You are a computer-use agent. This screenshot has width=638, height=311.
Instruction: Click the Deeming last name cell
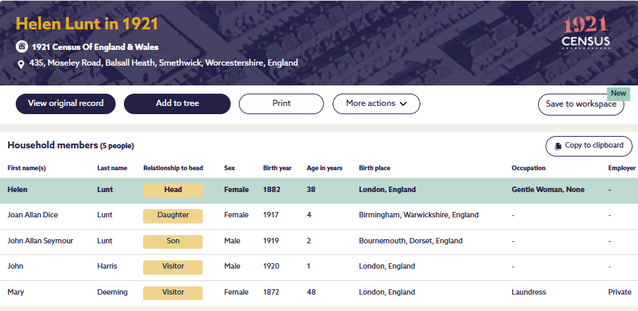point(112,293)
